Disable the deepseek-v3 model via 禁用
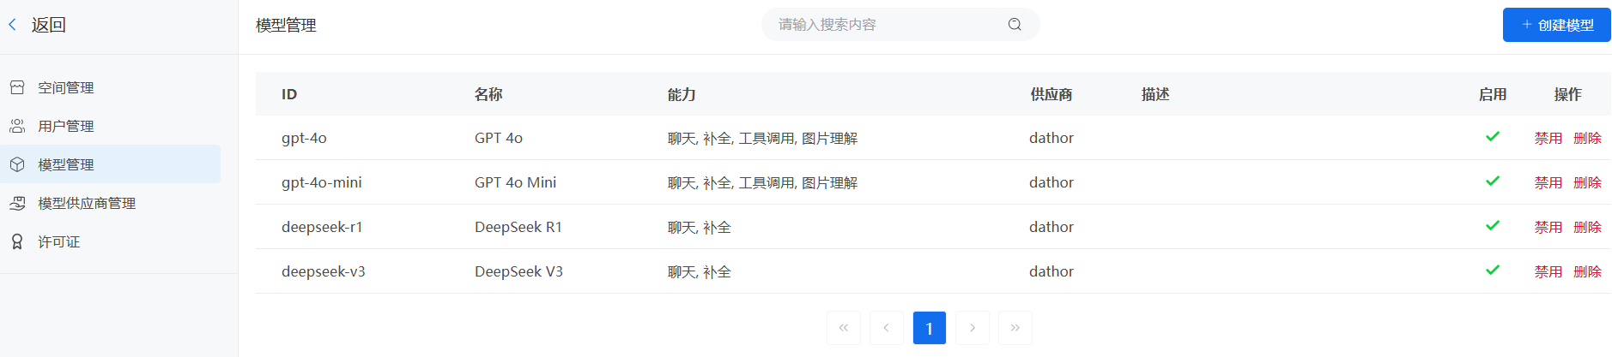This screenshot has width=1612, height=357. (x=1548, y=271)
